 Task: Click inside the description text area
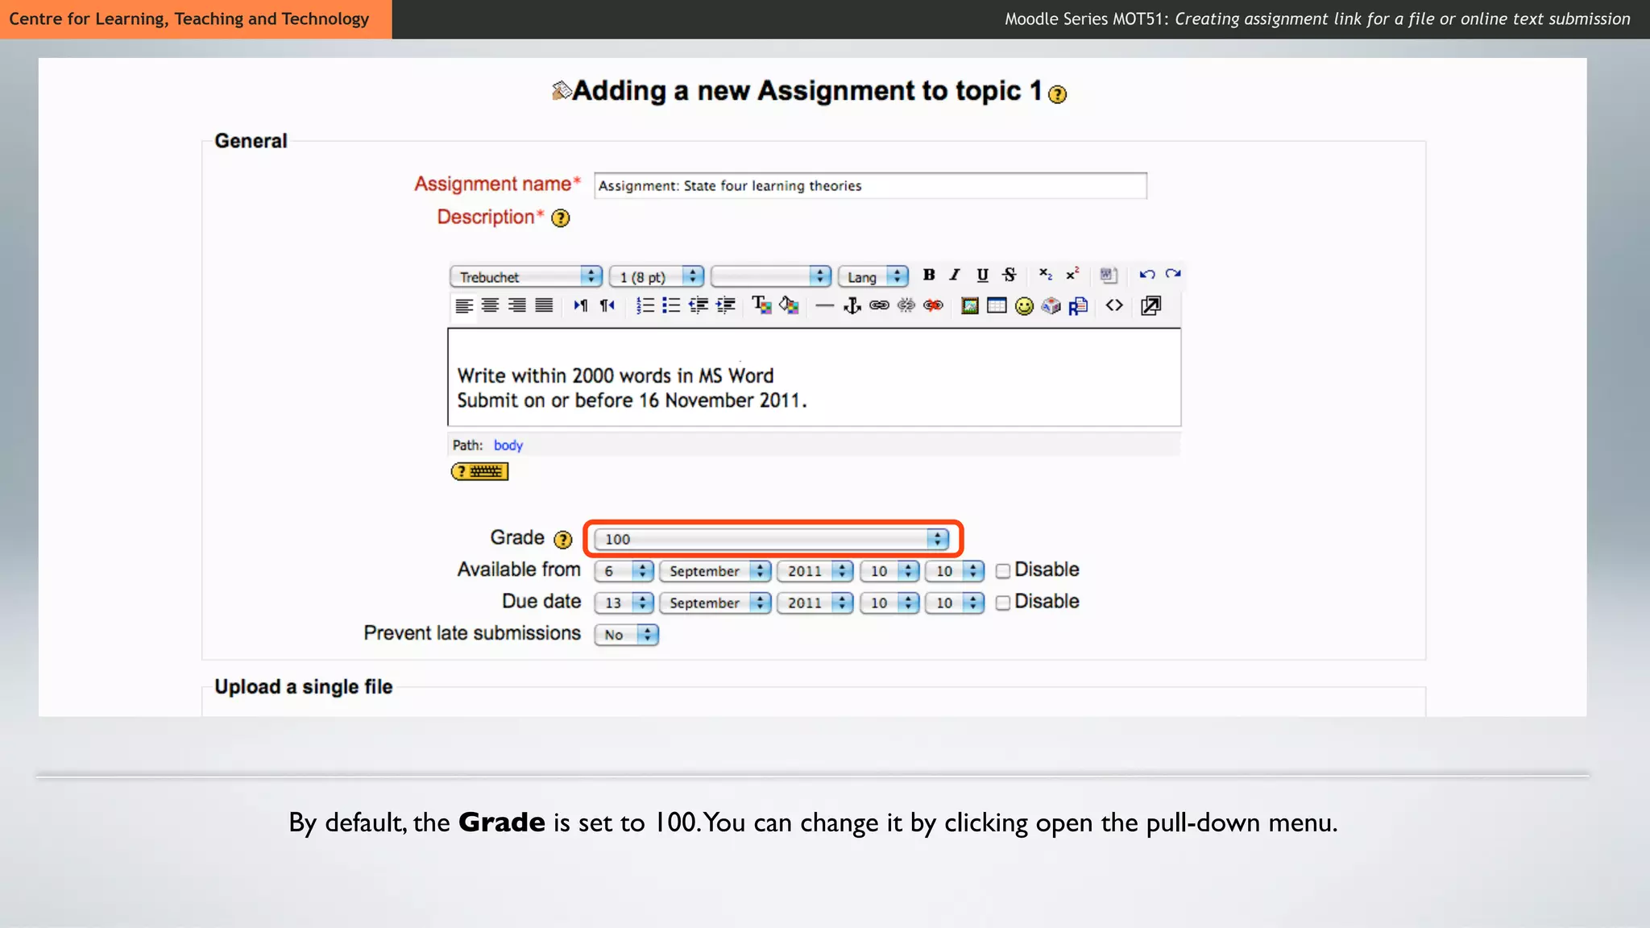coord(814,377)
